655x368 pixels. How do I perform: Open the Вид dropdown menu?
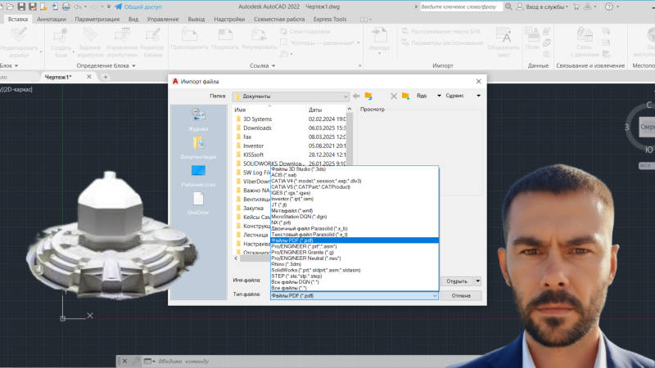(x=425, y=96)
